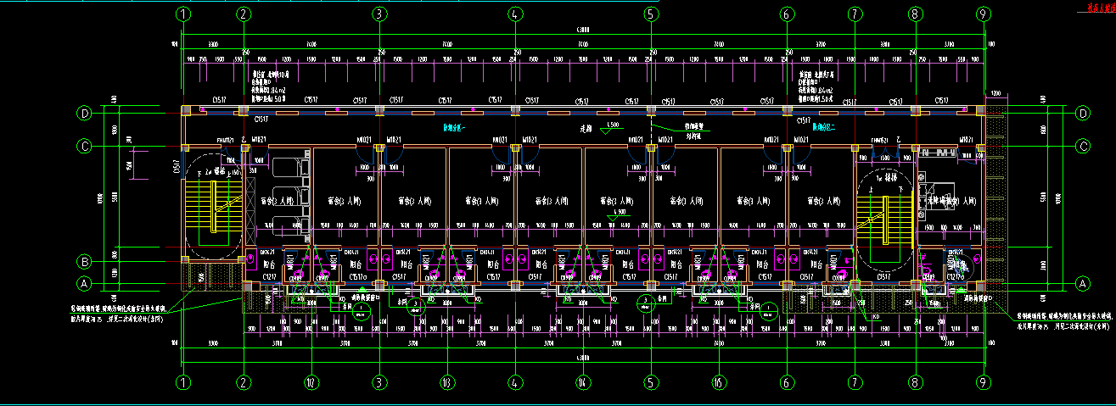Click grid axis bubble 1 at top

pos(184,14)
